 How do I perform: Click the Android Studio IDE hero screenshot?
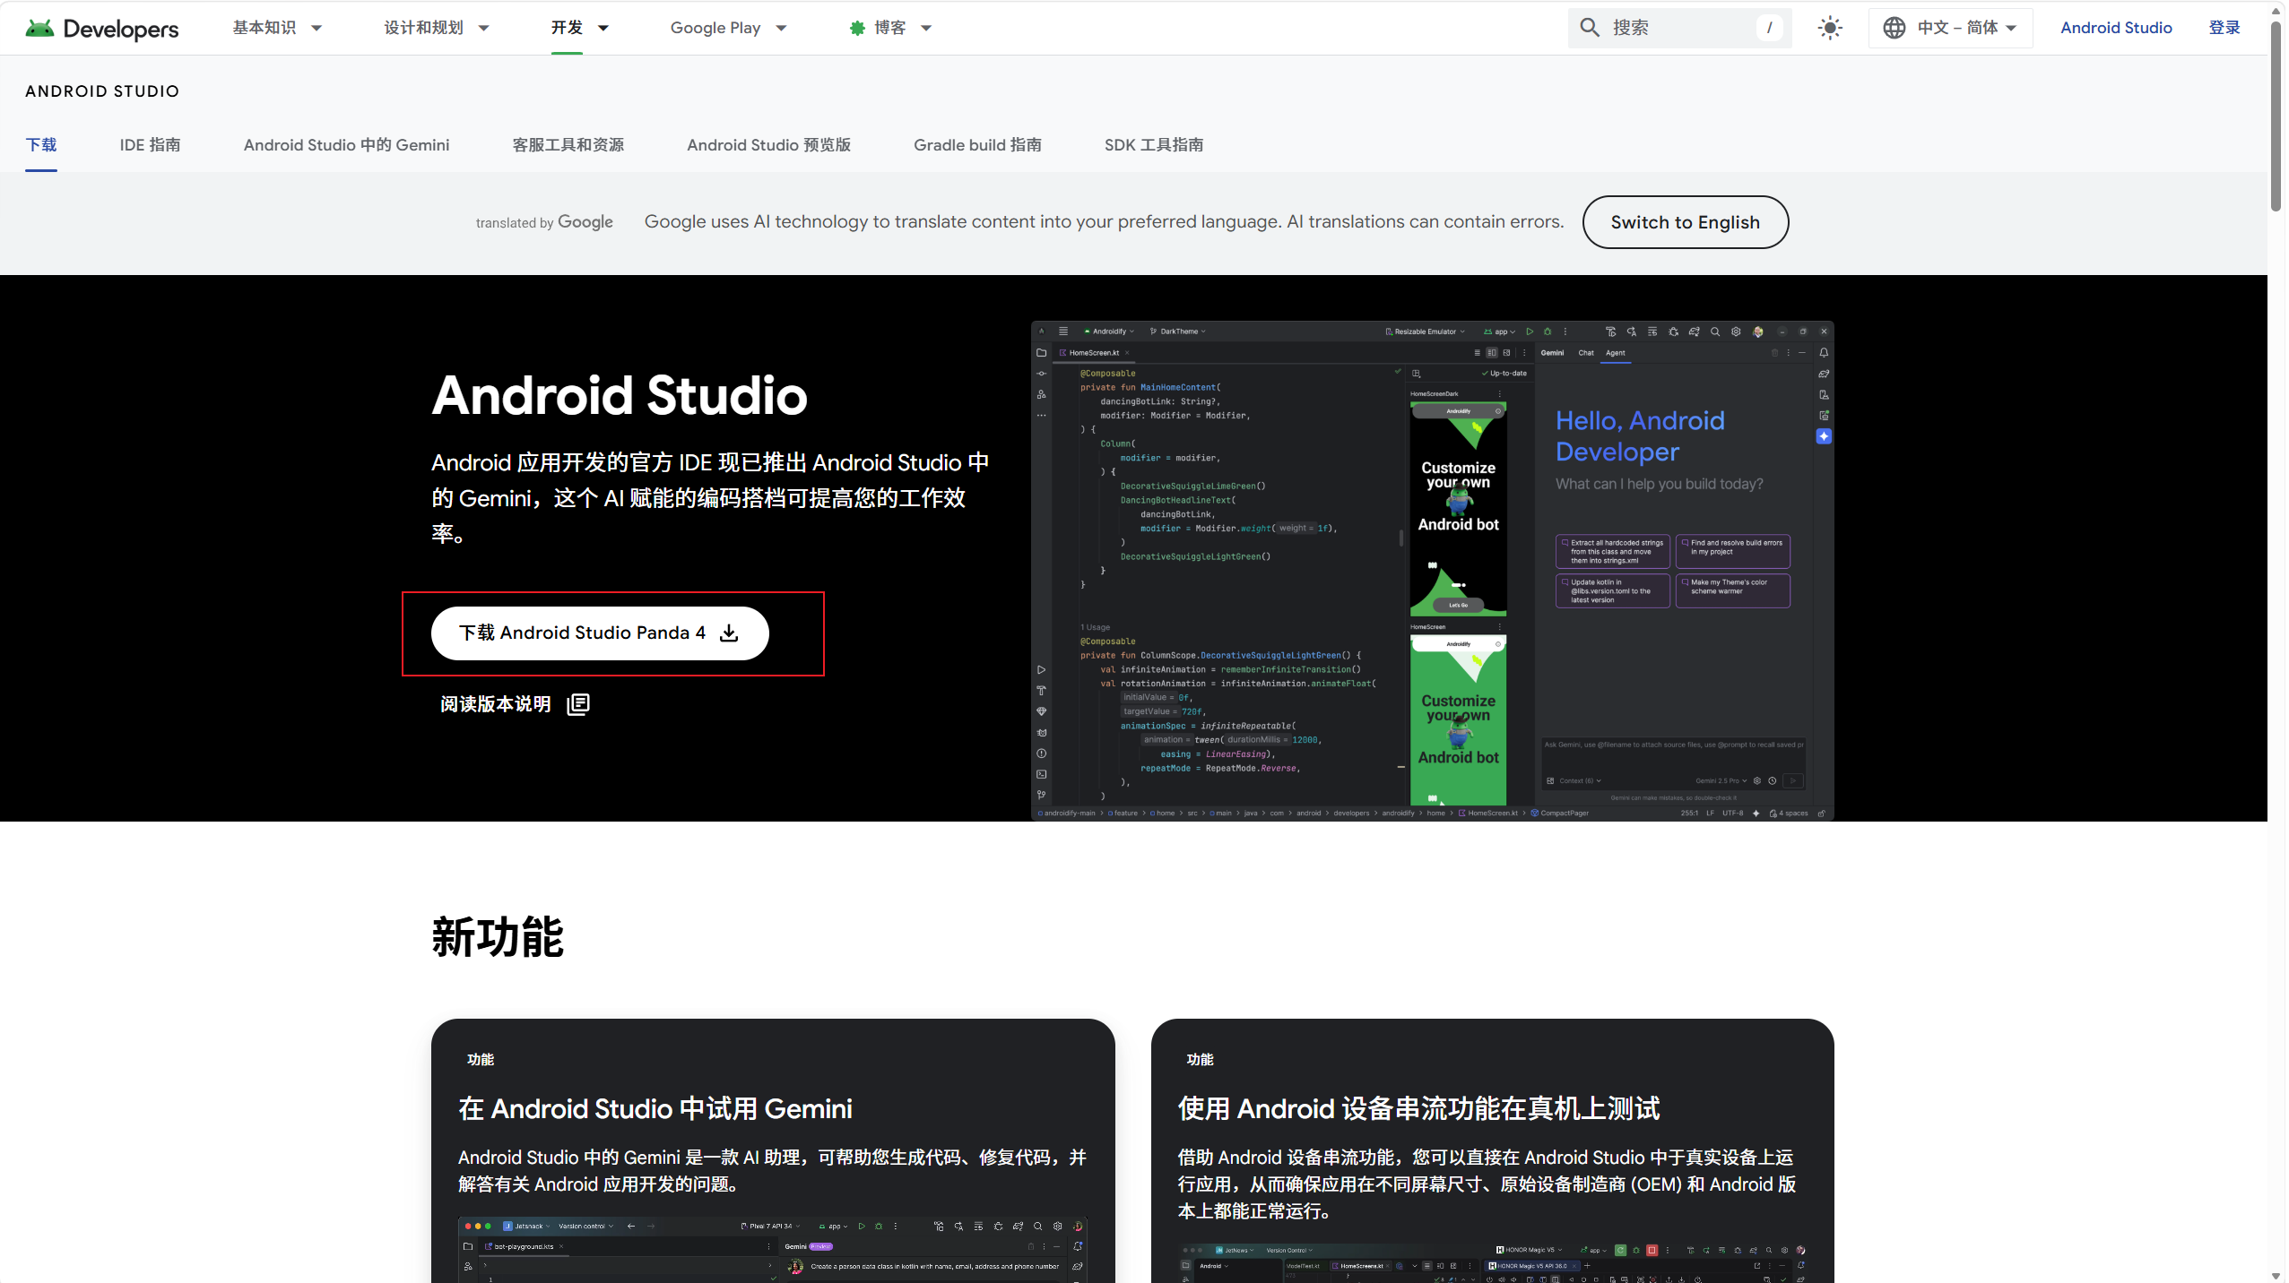(1432, 571)
